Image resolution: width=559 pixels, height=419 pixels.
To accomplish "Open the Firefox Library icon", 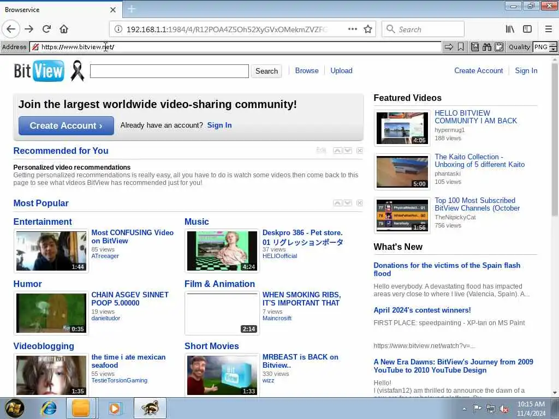I will [x=510, y=29].
